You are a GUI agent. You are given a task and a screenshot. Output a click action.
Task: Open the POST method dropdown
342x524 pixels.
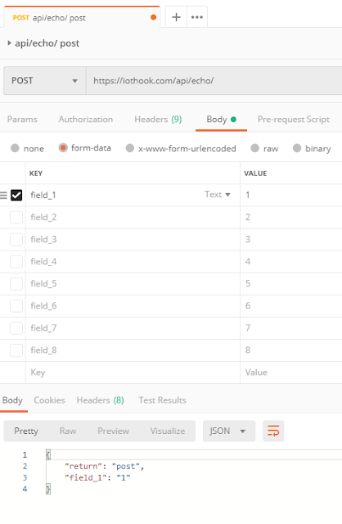pos(45,80)
